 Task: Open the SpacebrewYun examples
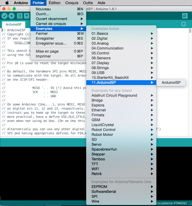pyautogui.click(x=121, y=149)
